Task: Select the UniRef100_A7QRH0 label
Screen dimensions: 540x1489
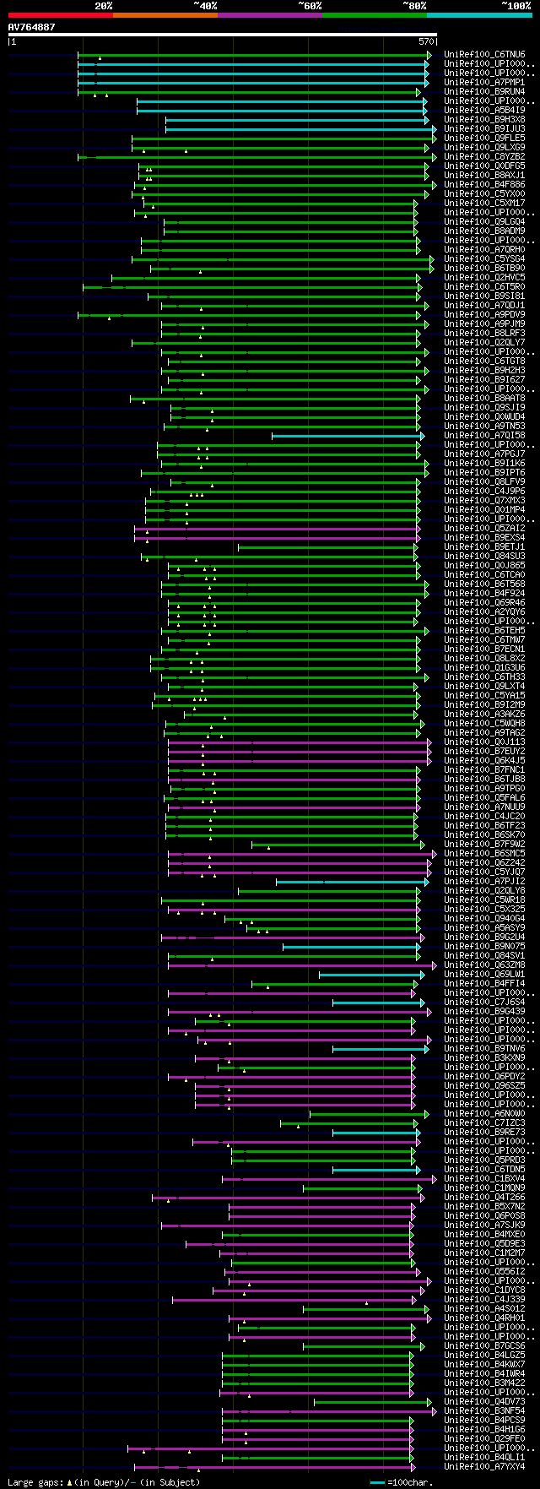Action: 484,249
